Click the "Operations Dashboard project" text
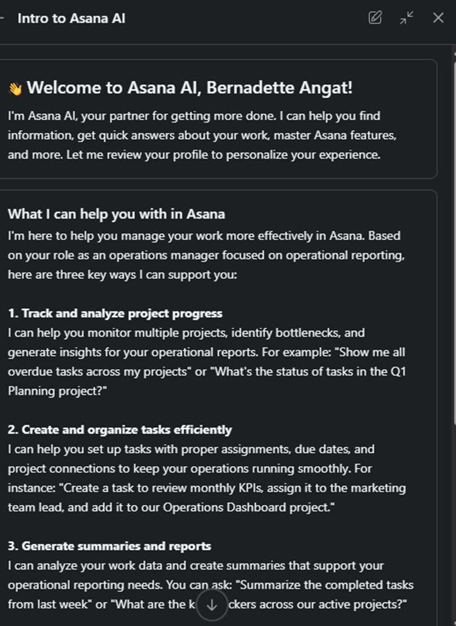This screenshot has width=456, height=626. [x=248, y=507]
